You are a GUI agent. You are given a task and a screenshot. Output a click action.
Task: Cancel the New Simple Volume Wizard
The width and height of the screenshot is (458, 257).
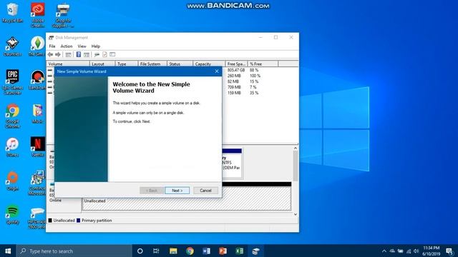tap(205, 191)
